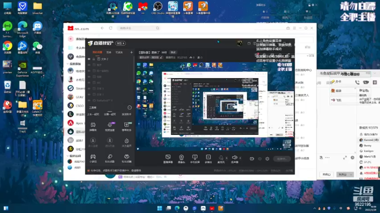Switch to the second scene tab
The height and width of the screenshot is (213, 380).
[109, 52]
